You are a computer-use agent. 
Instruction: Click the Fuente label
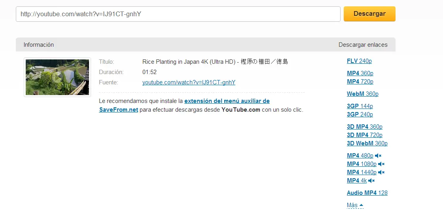pos(108,82)
